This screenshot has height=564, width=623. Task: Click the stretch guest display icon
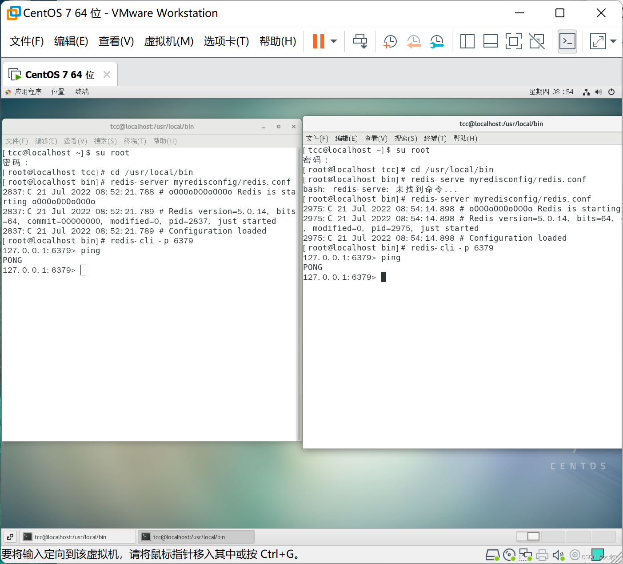[598, 41]
